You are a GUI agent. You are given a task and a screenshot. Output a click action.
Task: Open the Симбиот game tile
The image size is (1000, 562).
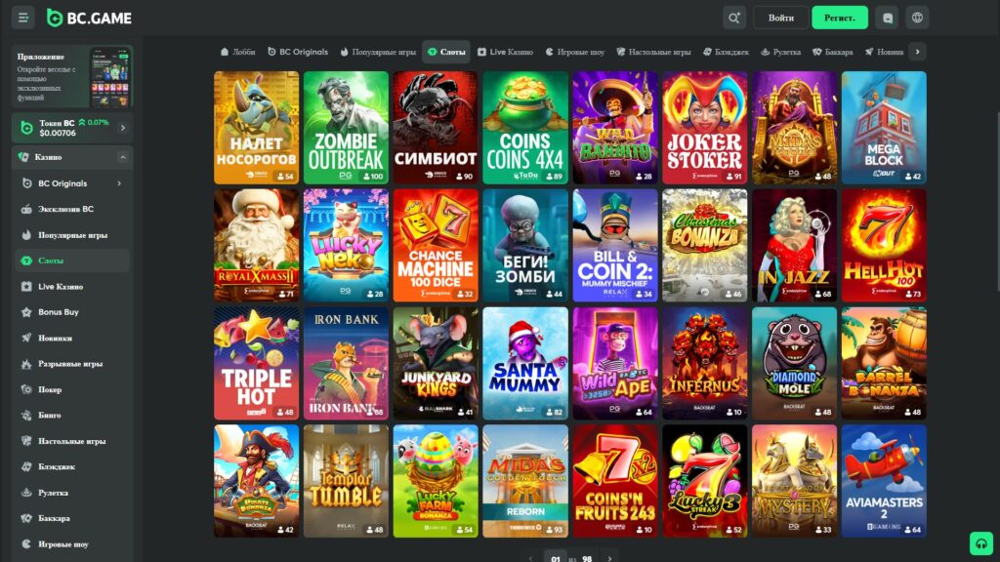click(436, 128)
